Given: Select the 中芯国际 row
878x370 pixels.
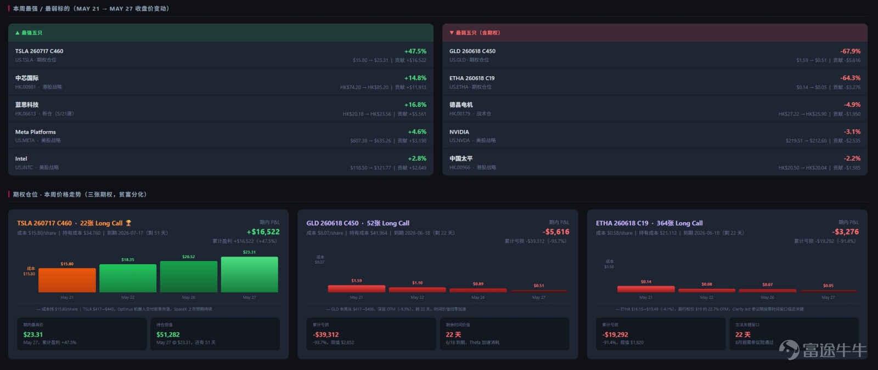Looking at the screenshot, I should [x=221, y=82].
